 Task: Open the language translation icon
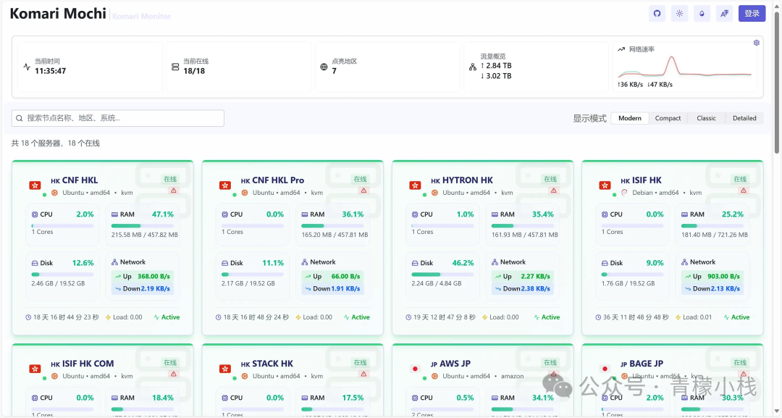[x=724, y=14]
